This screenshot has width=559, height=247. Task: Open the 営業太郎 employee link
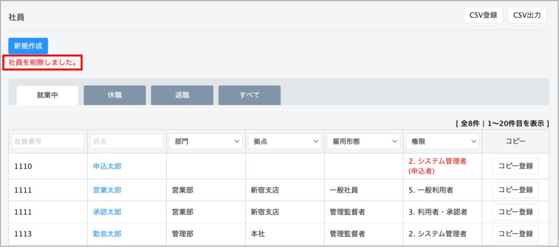click(x=107, y=190)
